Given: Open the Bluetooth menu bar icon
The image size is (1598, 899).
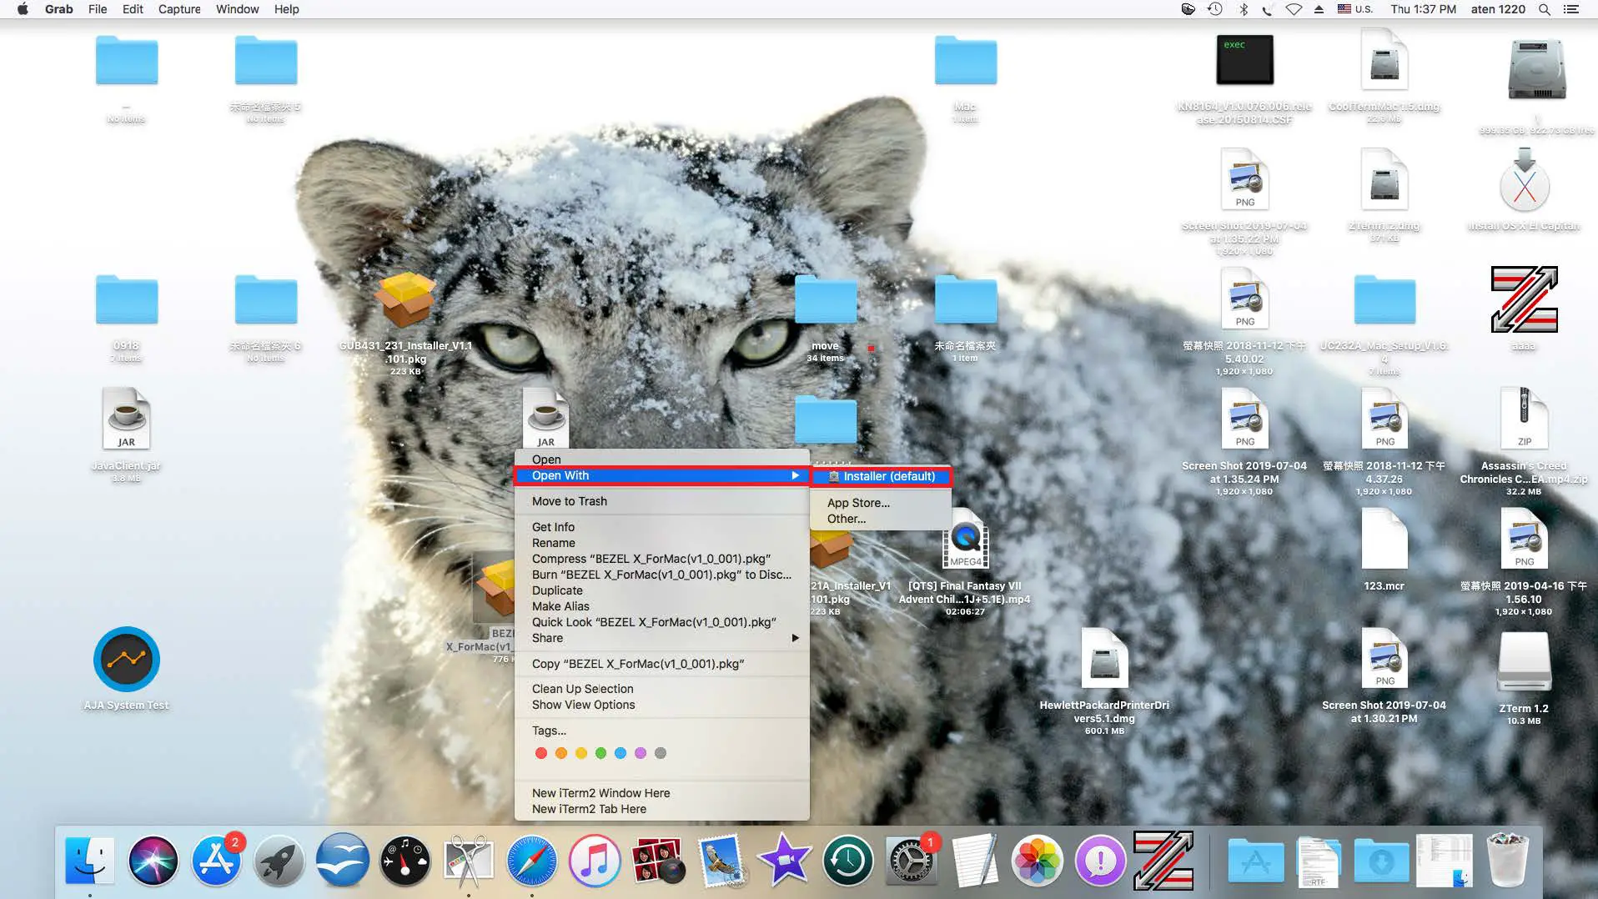Looking at the screenshot, I should pos(1244,9).
